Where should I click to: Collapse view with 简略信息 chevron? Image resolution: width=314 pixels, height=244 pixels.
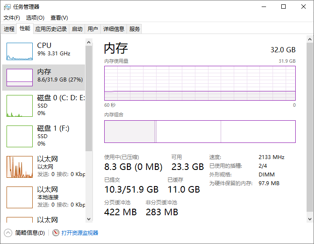pyautogui.click(x=8, y=233)
